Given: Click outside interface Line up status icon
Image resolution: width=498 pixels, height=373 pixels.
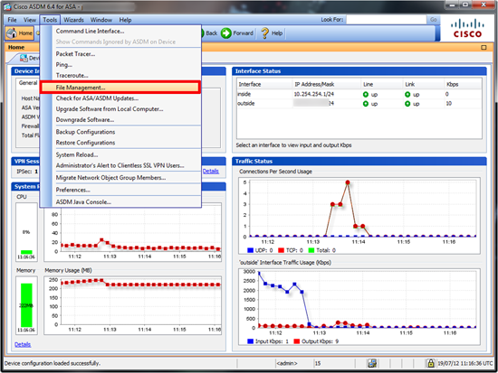Looking at the screenshot, I should tap(366, 104).
